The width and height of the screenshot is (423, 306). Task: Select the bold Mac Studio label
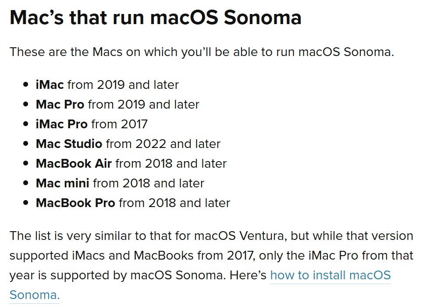click(69, 144)
